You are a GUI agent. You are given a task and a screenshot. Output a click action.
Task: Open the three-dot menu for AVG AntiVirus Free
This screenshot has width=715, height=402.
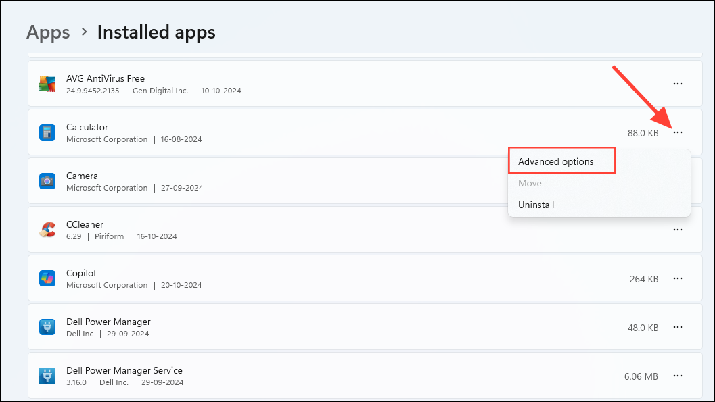pos(677,84)
